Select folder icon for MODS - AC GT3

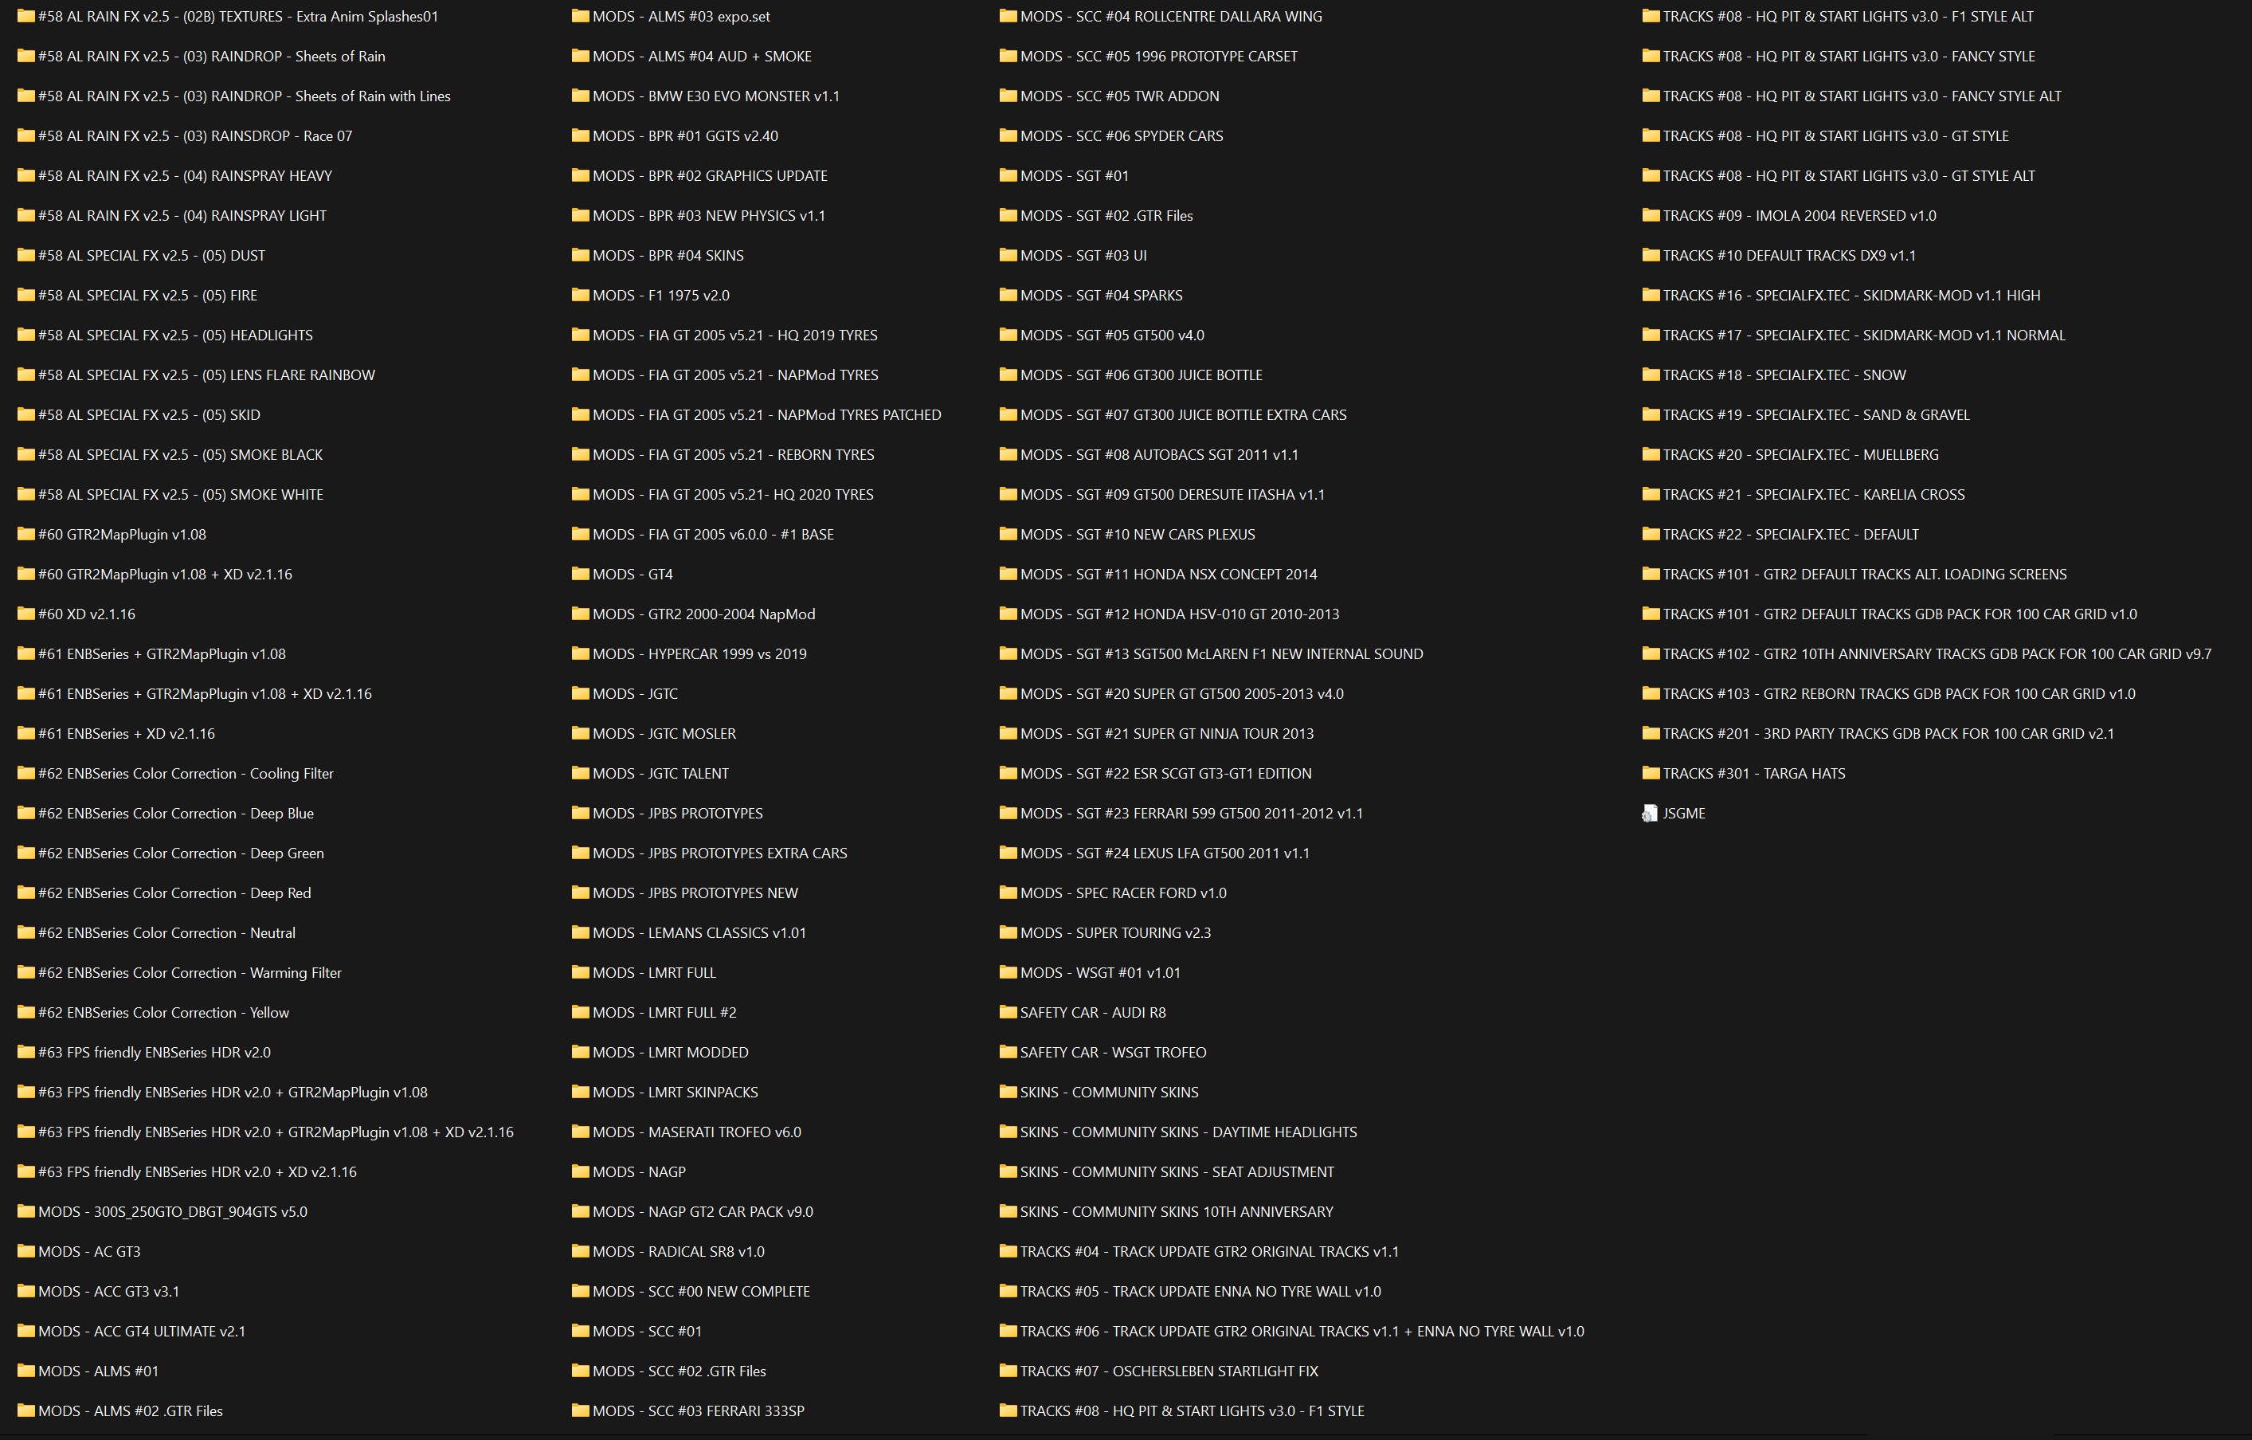25,1251
